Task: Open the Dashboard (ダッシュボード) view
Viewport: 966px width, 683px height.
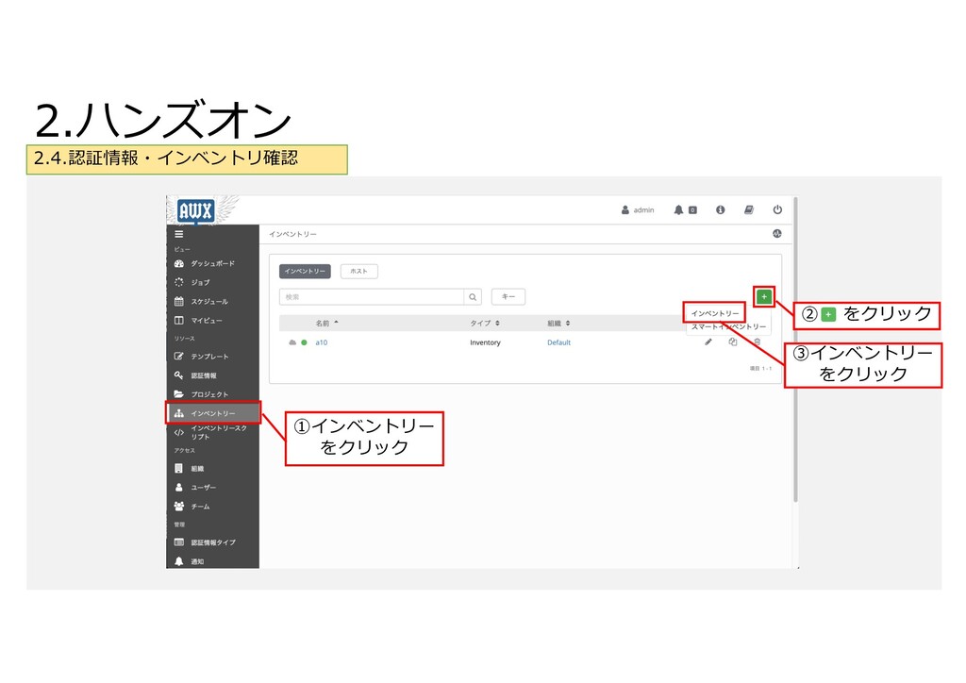Action: pyautogui.click(x=212, y=263)
